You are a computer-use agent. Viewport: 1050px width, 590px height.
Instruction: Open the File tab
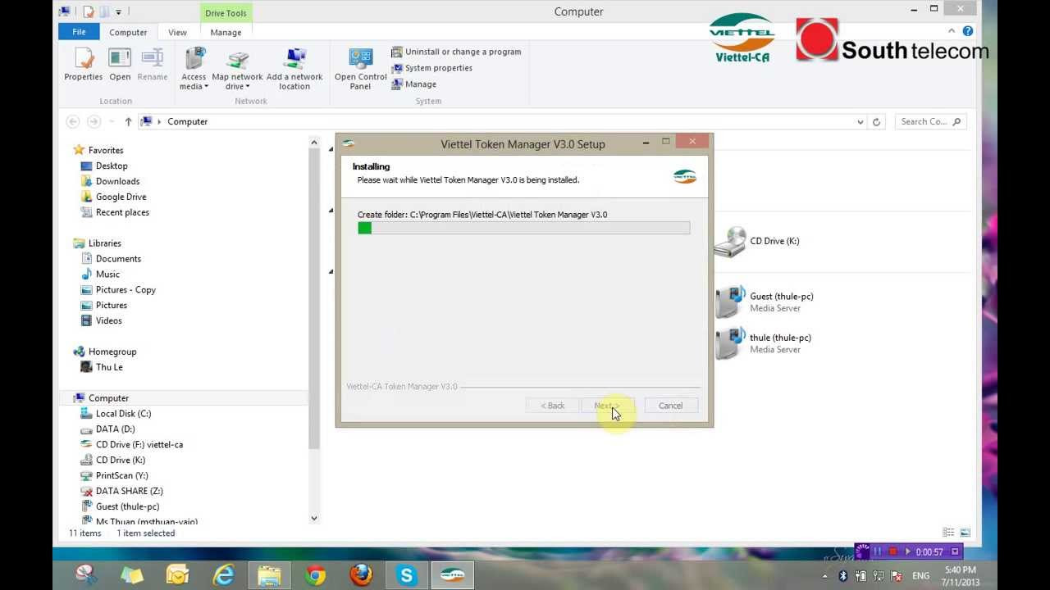point(79,32)
